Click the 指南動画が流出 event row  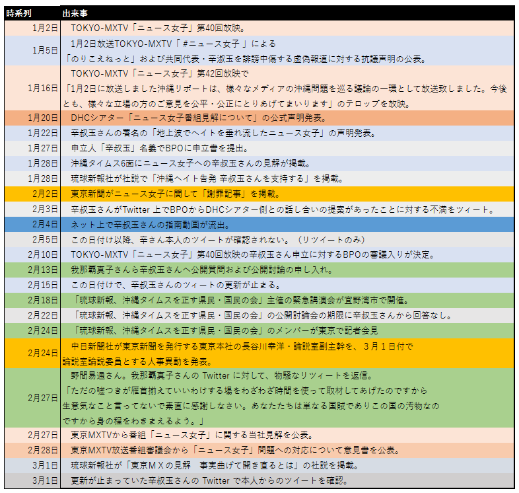(287, 224)
